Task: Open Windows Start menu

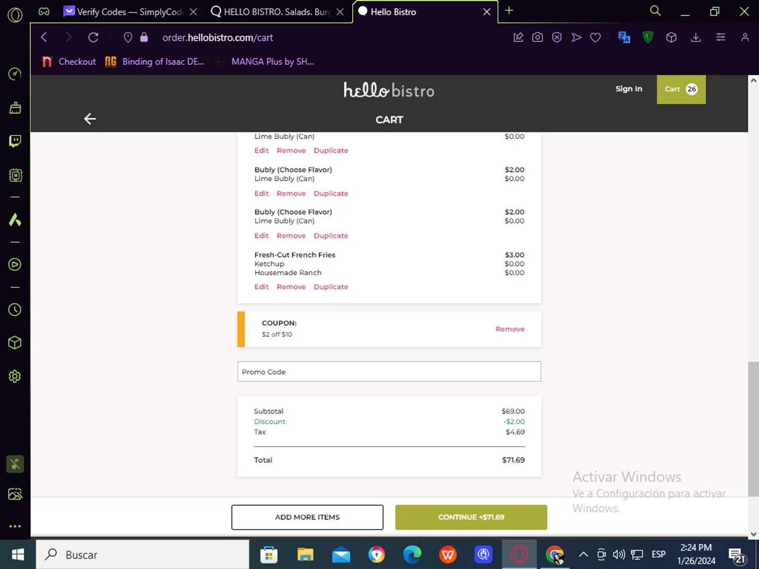Action: (18, 555)
